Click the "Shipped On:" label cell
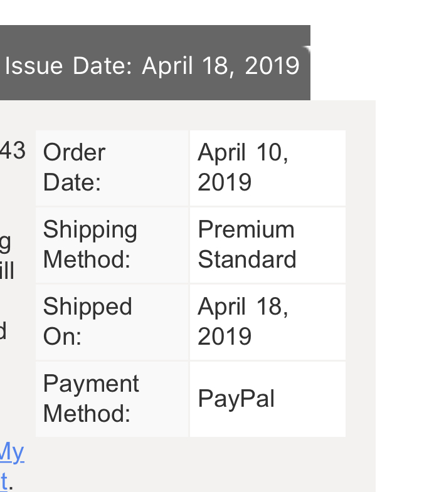Image resolution: width=434 pixels, height=492 pixels. click(x=112, y=322)
